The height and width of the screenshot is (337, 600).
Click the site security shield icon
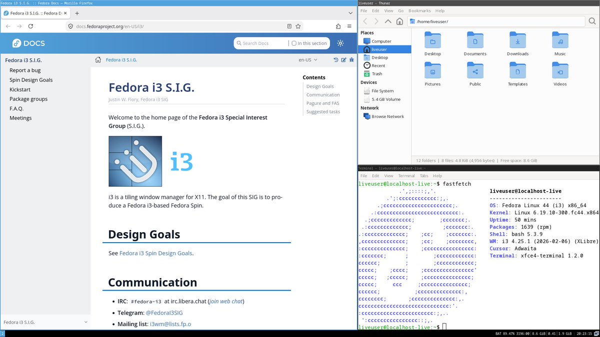click(70, 26)
